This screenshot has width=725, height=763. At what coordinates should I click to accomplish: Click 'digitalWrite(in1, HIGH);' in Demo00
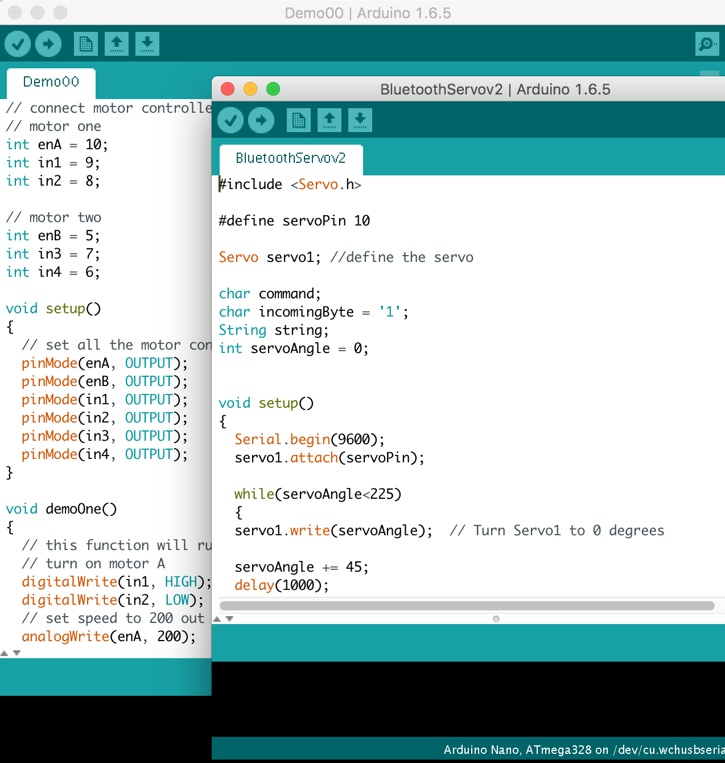coord(116,582)
